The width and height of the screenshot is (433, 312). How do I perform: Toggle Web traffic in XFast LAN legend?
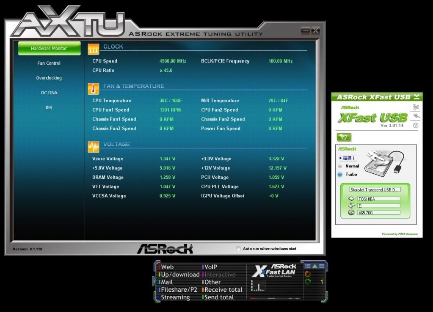coord(166,267)
